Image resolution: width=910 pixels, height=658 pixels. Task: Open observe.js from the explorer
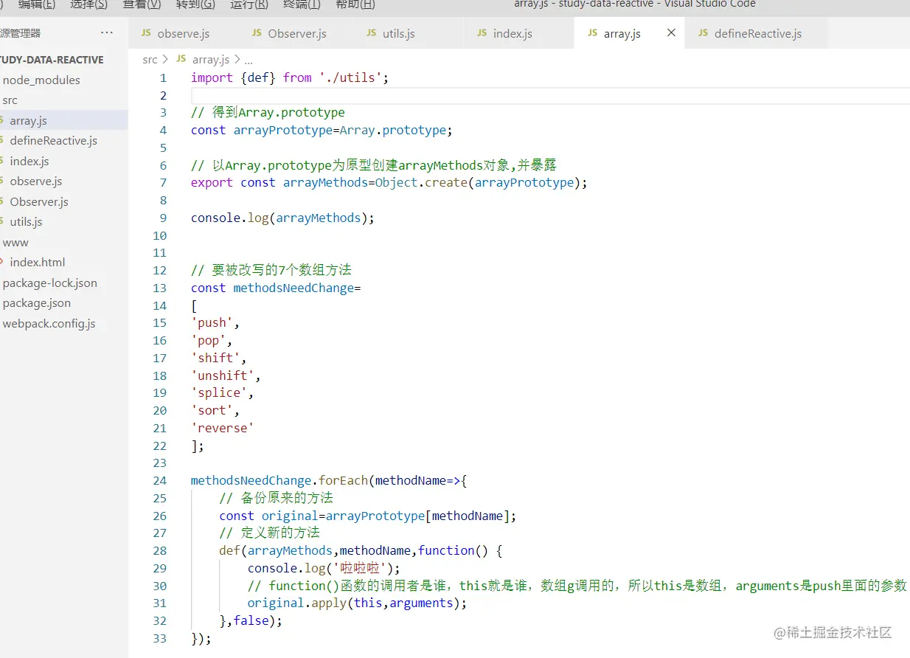click(35, 181)
